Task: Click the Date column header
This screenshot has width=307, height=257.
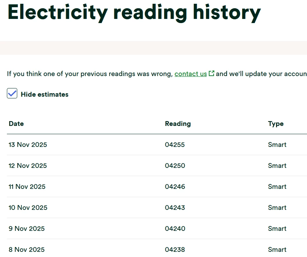Action: (16, 124)
